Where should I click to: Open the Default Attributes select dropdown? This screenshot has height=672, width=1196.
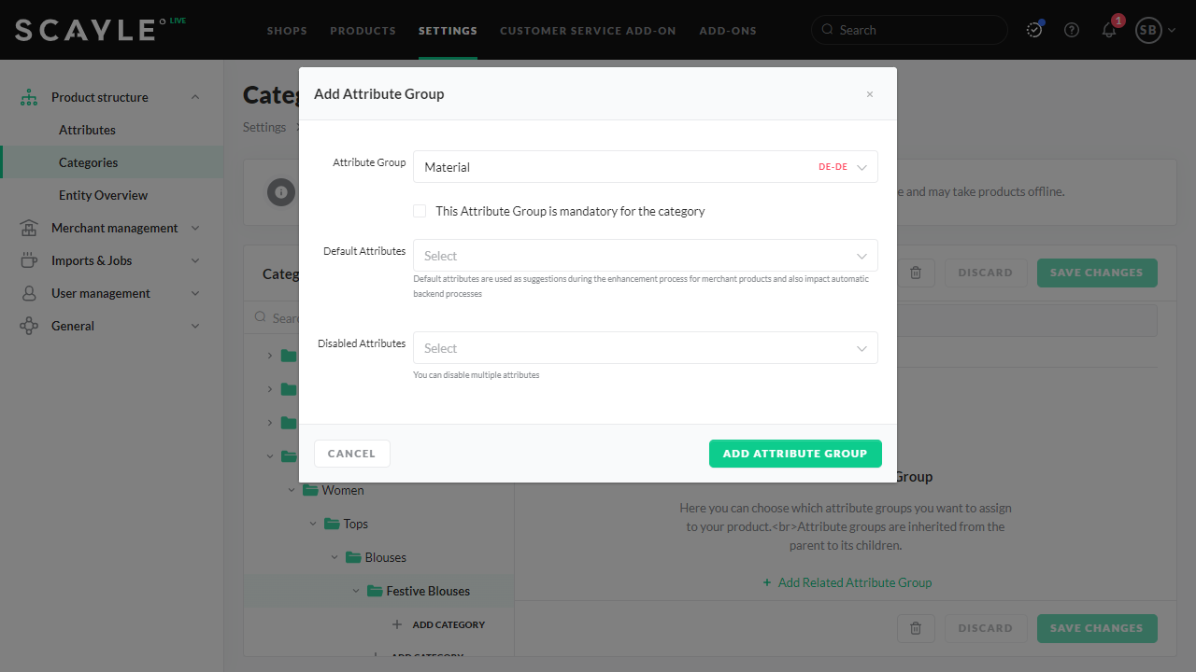pos(645,256)
